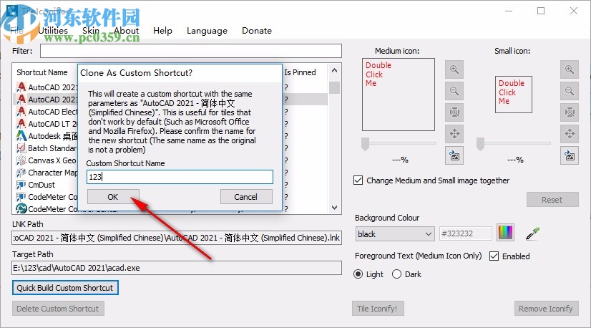This screenshot has height=328, width=591.
Task: Click the Is Pinned column header
Action: click(x=300, y=72)
